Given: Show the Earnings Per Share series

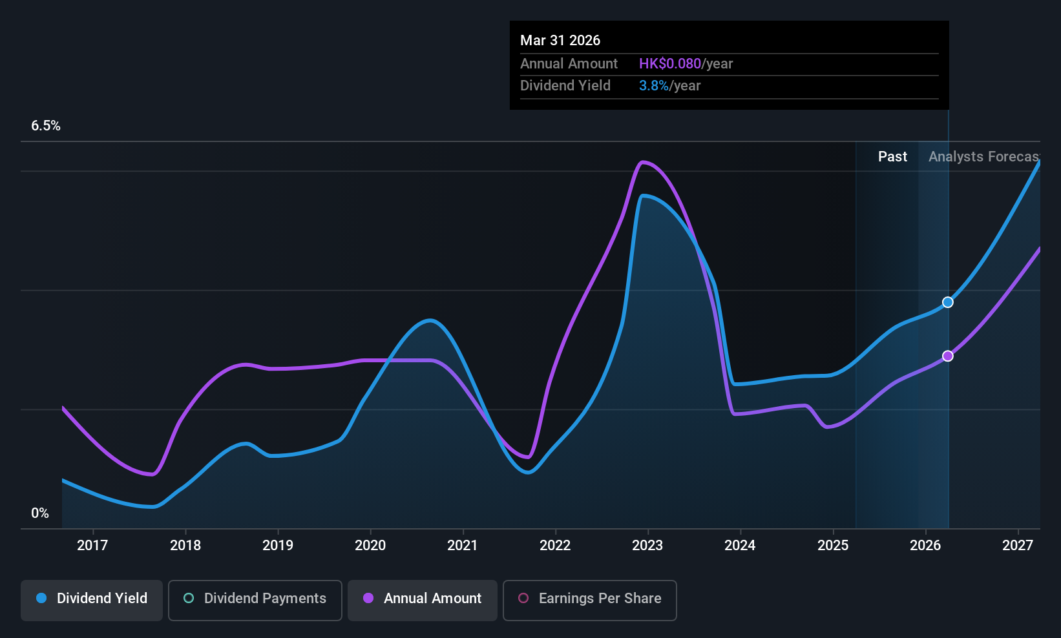Looking at the screenshot, I should pos(589,600).
